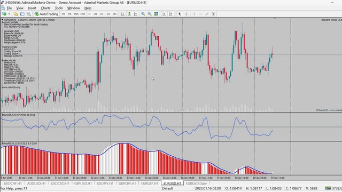Select the D1 timeframe

102,14
